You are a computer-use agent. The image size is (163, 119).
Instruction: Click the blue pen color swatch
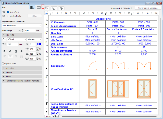40,44
